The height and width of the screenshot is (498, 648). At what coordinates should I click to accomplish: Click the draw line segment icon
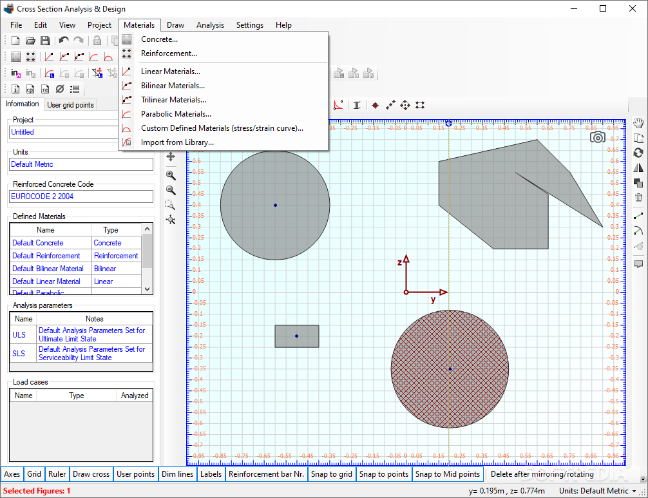pos(638,216)
